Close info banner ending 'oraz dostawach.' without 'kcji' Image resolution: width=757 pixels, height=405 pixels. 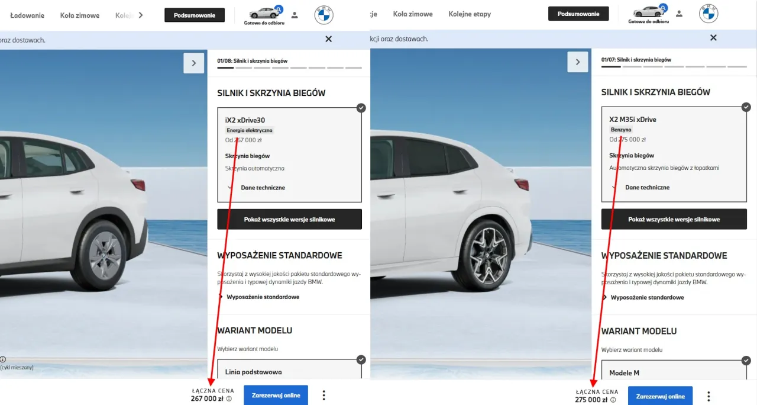[329, 39]
